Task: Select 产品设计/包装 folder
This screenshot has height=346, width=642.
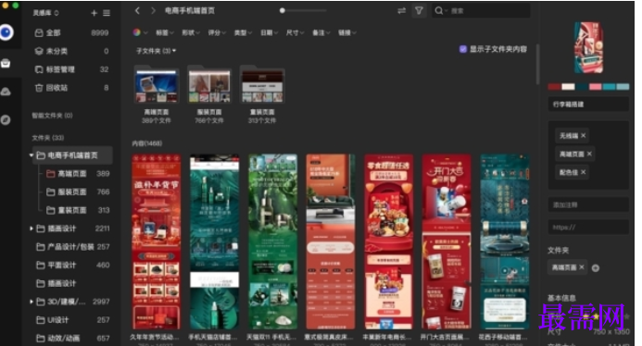Action: click(72, 247)
